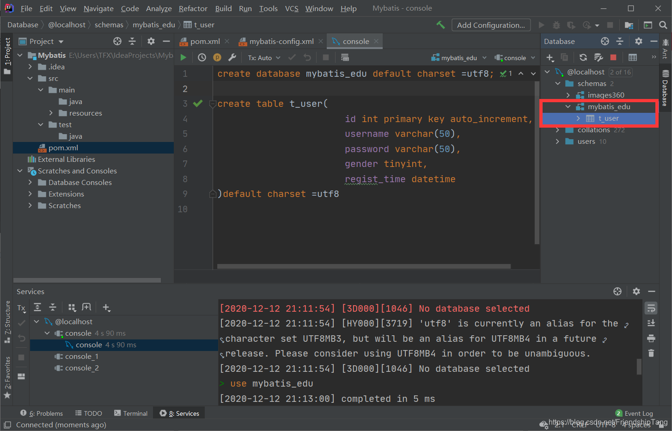Open Project view selector dropdown
The height and width of the screenshot is (431, 672).
(x=41, y=41)
